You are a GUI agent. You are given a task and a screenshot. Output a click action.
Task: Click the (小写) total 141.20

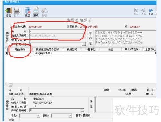149,94
